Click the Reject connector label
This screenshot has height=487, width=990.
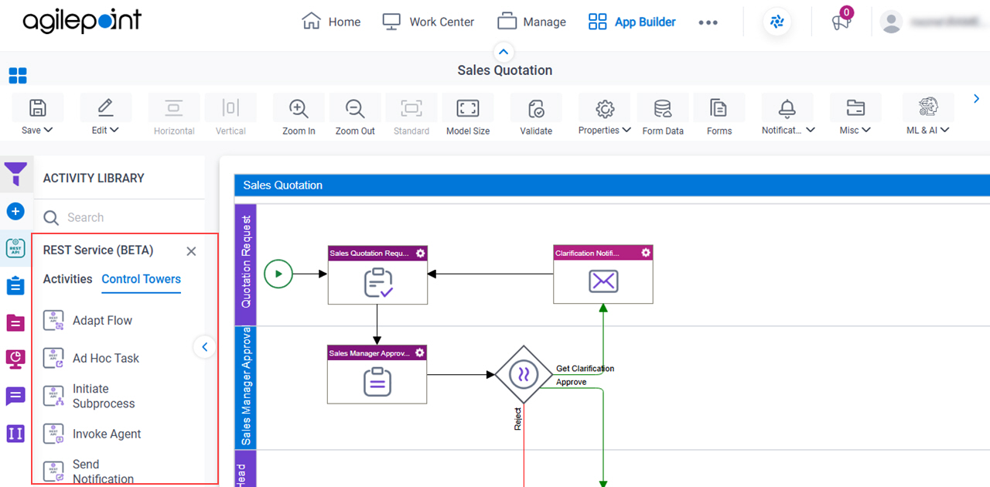click(518, 419)
